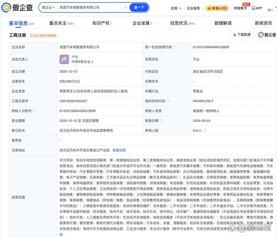Select the 注册地址 text 武汉经济技术开发区黄金口产业园

[x=84, y=150]
